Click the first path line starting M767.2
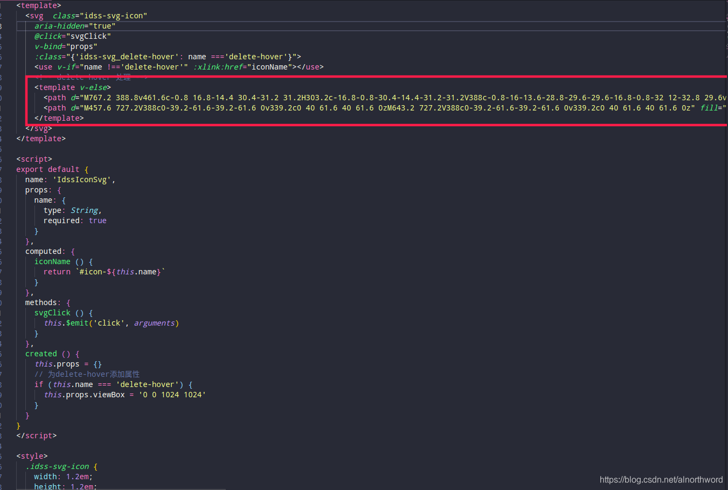728x490 pixels. click(385, 98)
